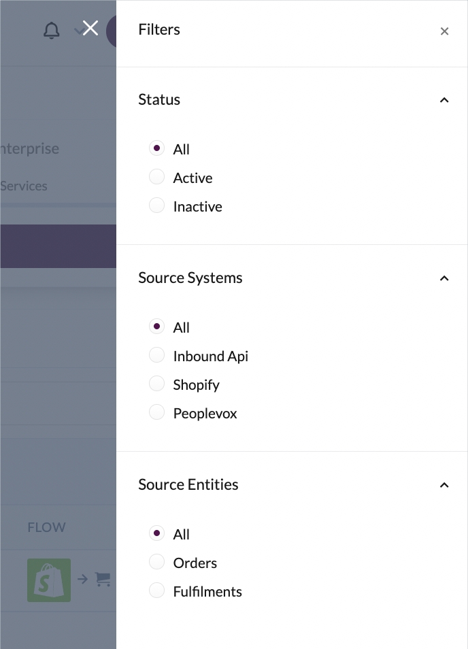
Task: Select Peoplevox source system filter
Action: (157, 413)
